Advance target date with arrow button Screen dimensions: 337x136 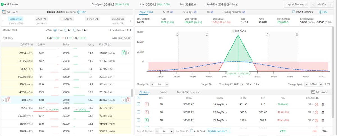coord(243,84)
